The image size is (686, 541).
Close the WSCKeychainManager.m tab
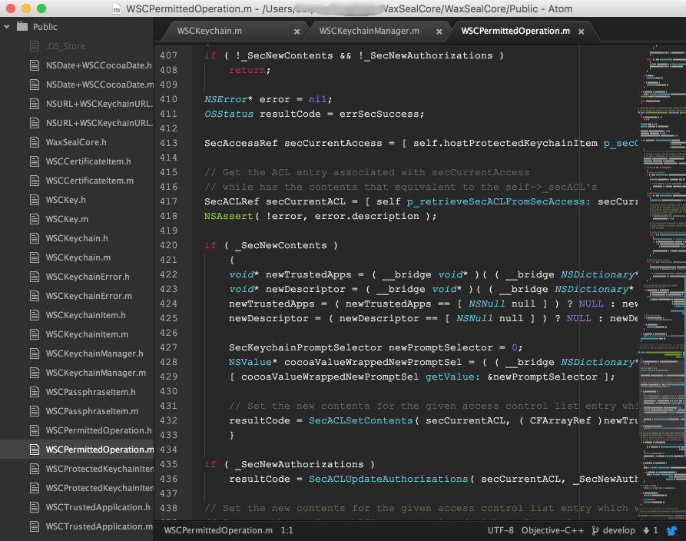439,33
